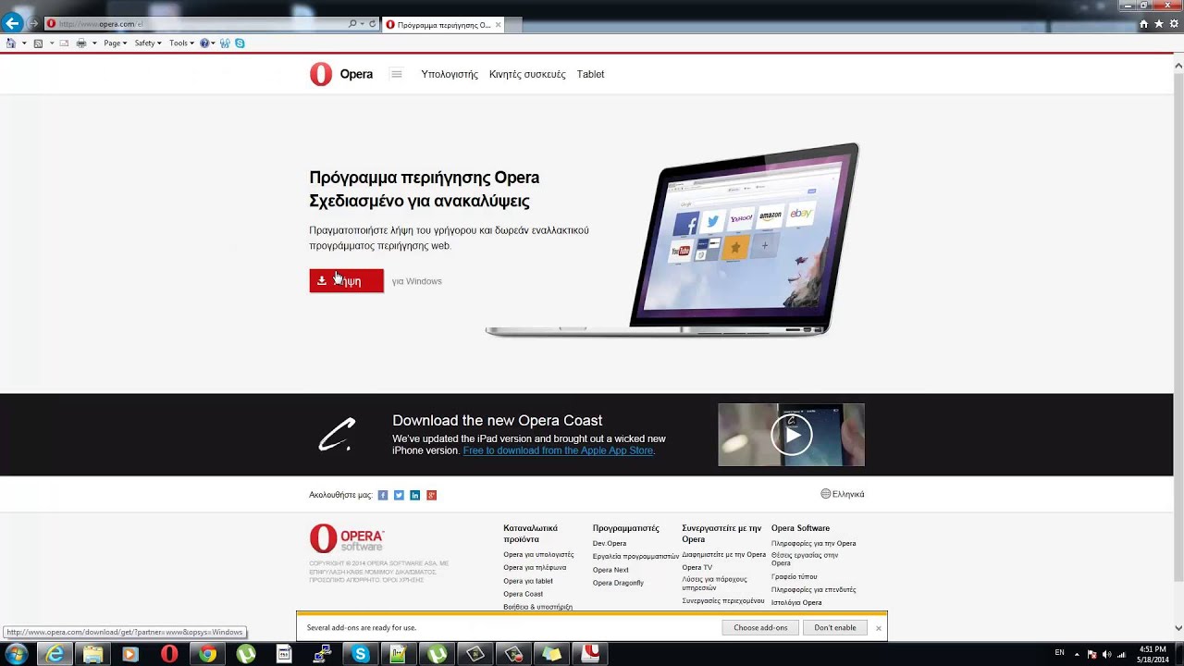The image size is (1184, 666).
Task: Expand the Help dropdown arrow
Action: 214,43
